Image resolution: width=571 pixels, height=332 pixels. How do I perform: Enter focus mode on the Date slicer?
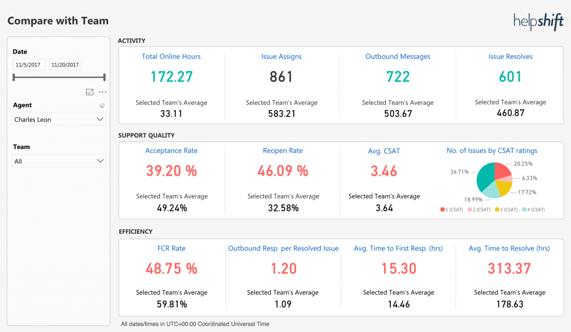[90, 92]
